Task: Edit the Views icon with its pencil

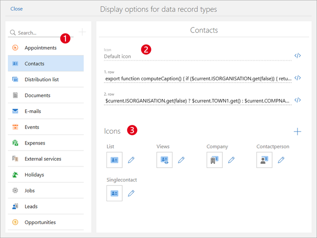Action: 181,160
